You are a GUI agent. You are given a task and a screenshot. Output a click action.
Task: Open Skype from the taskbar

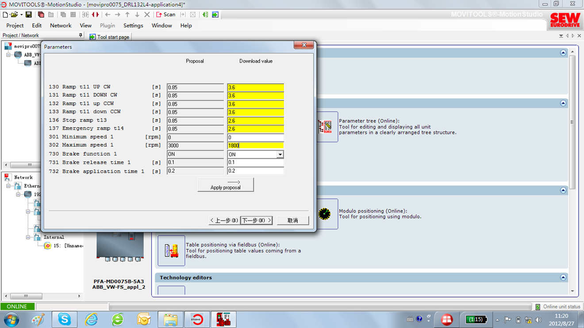64,319
